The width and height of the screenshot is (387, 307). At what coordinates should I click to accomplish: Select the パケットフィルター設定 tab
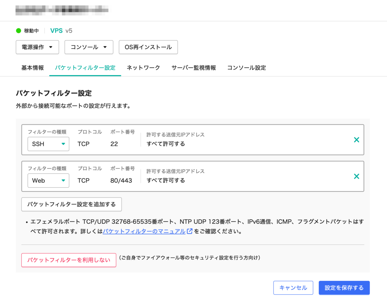(x=85, y=68)
